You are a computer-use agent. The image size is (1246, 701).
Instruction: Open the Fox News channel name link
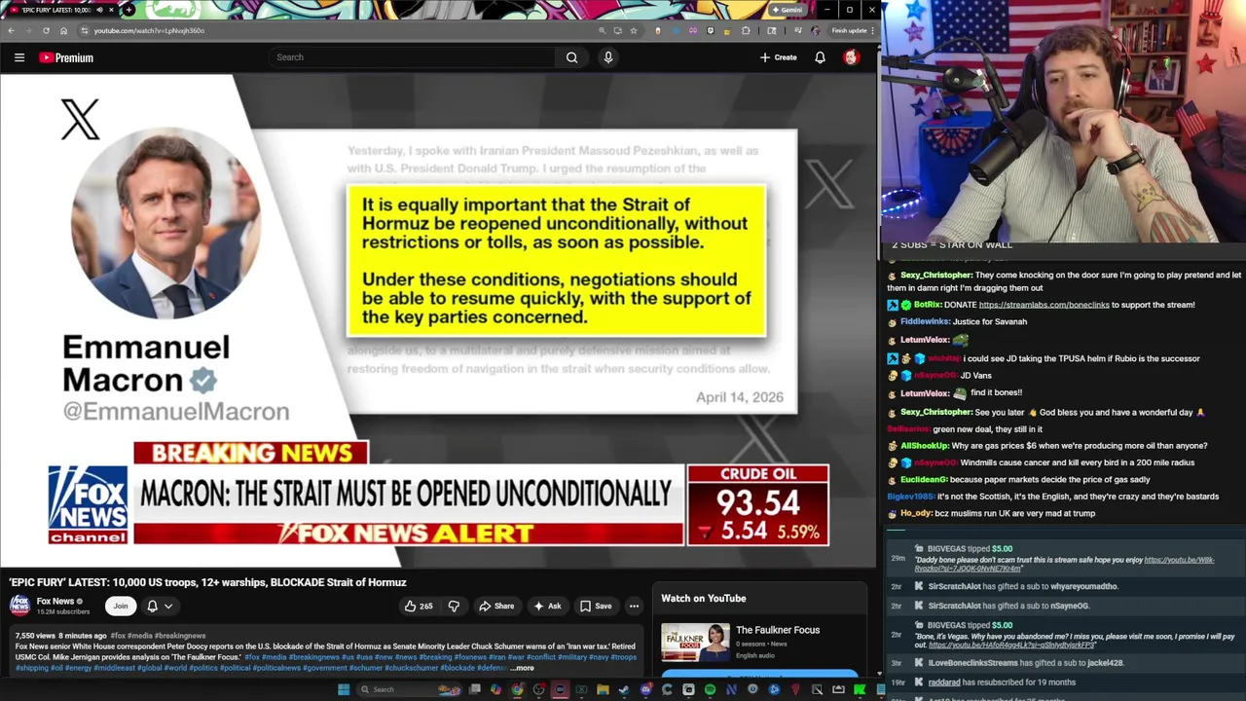coord(55,602)
